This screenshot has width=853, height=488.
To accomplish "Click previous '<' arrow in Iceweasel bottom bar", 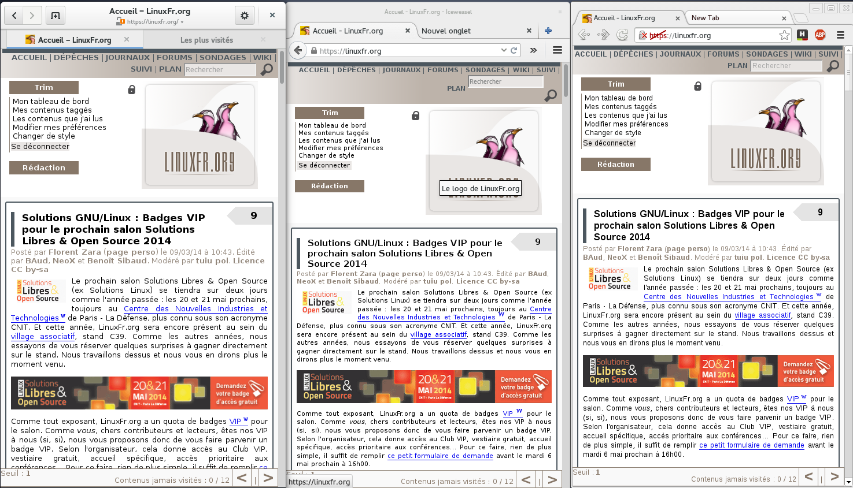I will click(x=526, y=479).
